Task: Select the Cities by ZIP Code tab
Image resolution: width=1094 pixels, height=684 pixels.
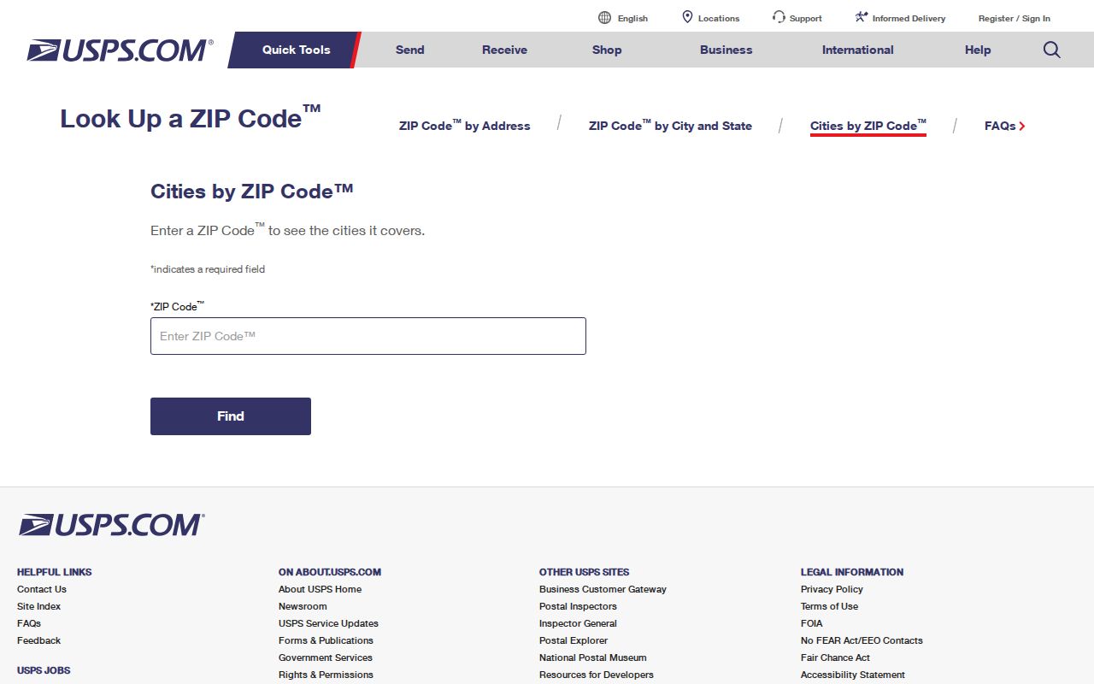Action: pos(868,126)
